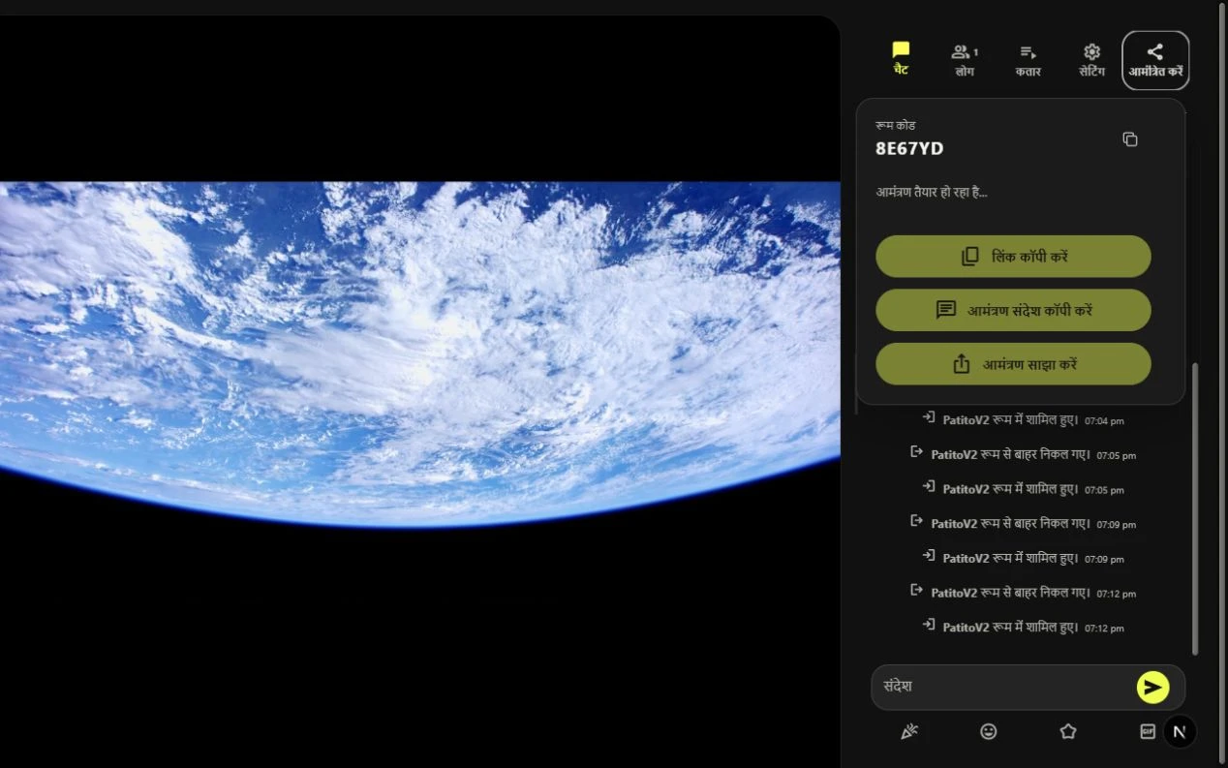This screenshot has height=768, width=1228.
Task: Click the आमंत्रण तैयार हो रहा है status text
Action: (932, 192)
